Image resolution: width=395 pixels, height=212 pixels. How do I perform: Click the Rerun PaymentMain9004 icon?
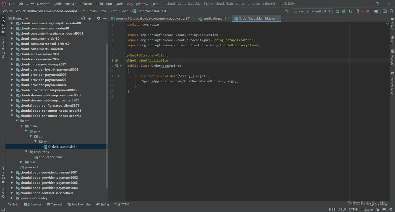(x=337, y=11)
